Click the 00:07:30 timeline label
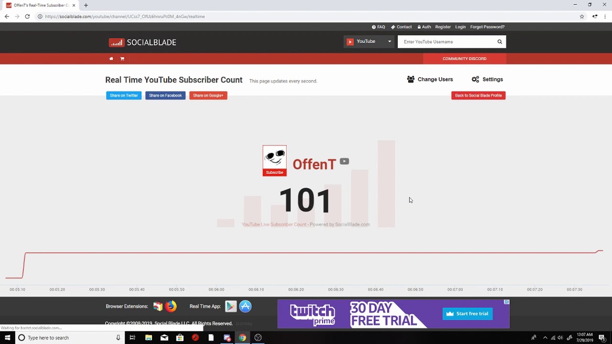Viewport: 612px width, 344px height. (x=574, y=290)
